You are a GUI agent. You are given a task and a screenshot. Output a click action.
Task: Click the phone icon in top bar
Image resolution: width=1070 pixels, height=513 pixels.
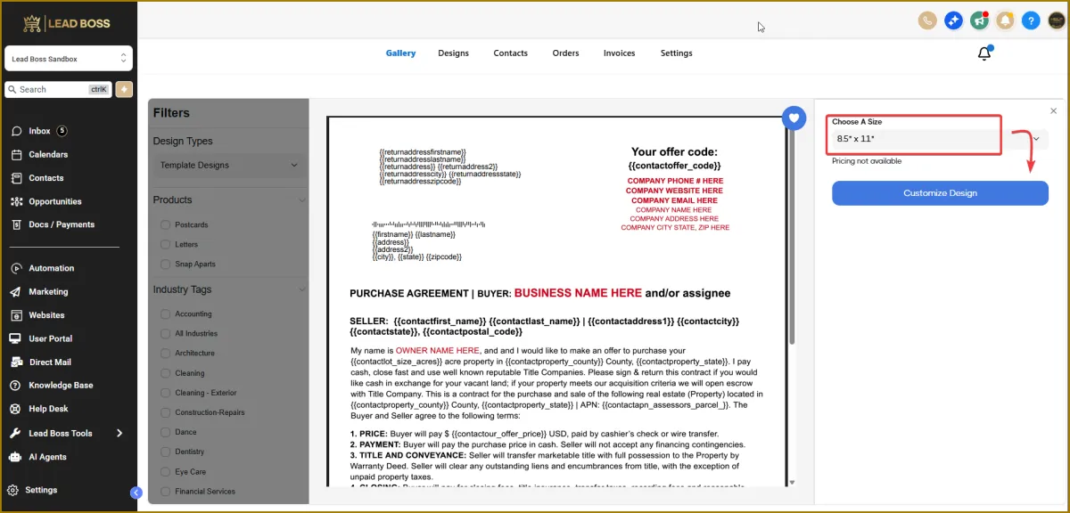pos(927,20)
